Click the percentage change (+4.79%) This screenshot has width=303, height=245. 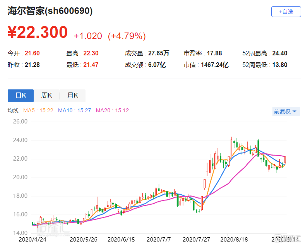(127, 36)
